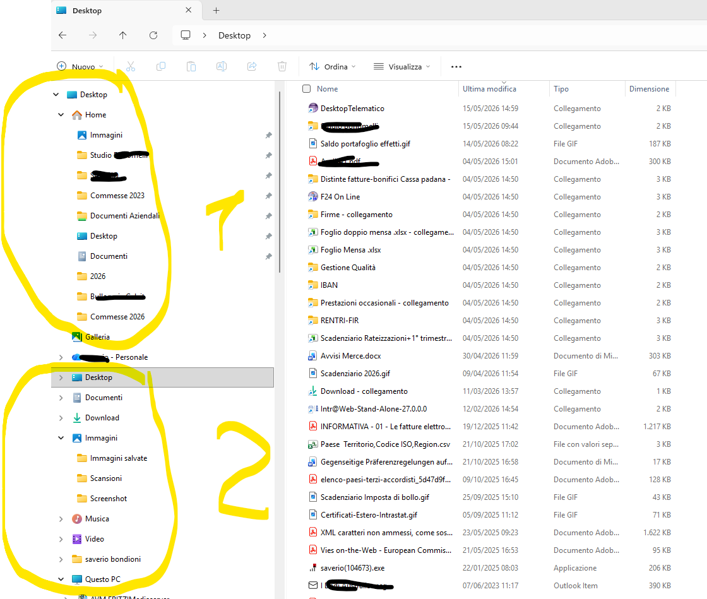707x599 pixels.
Task: Expand the Video tree node
Action: [61, 539]
